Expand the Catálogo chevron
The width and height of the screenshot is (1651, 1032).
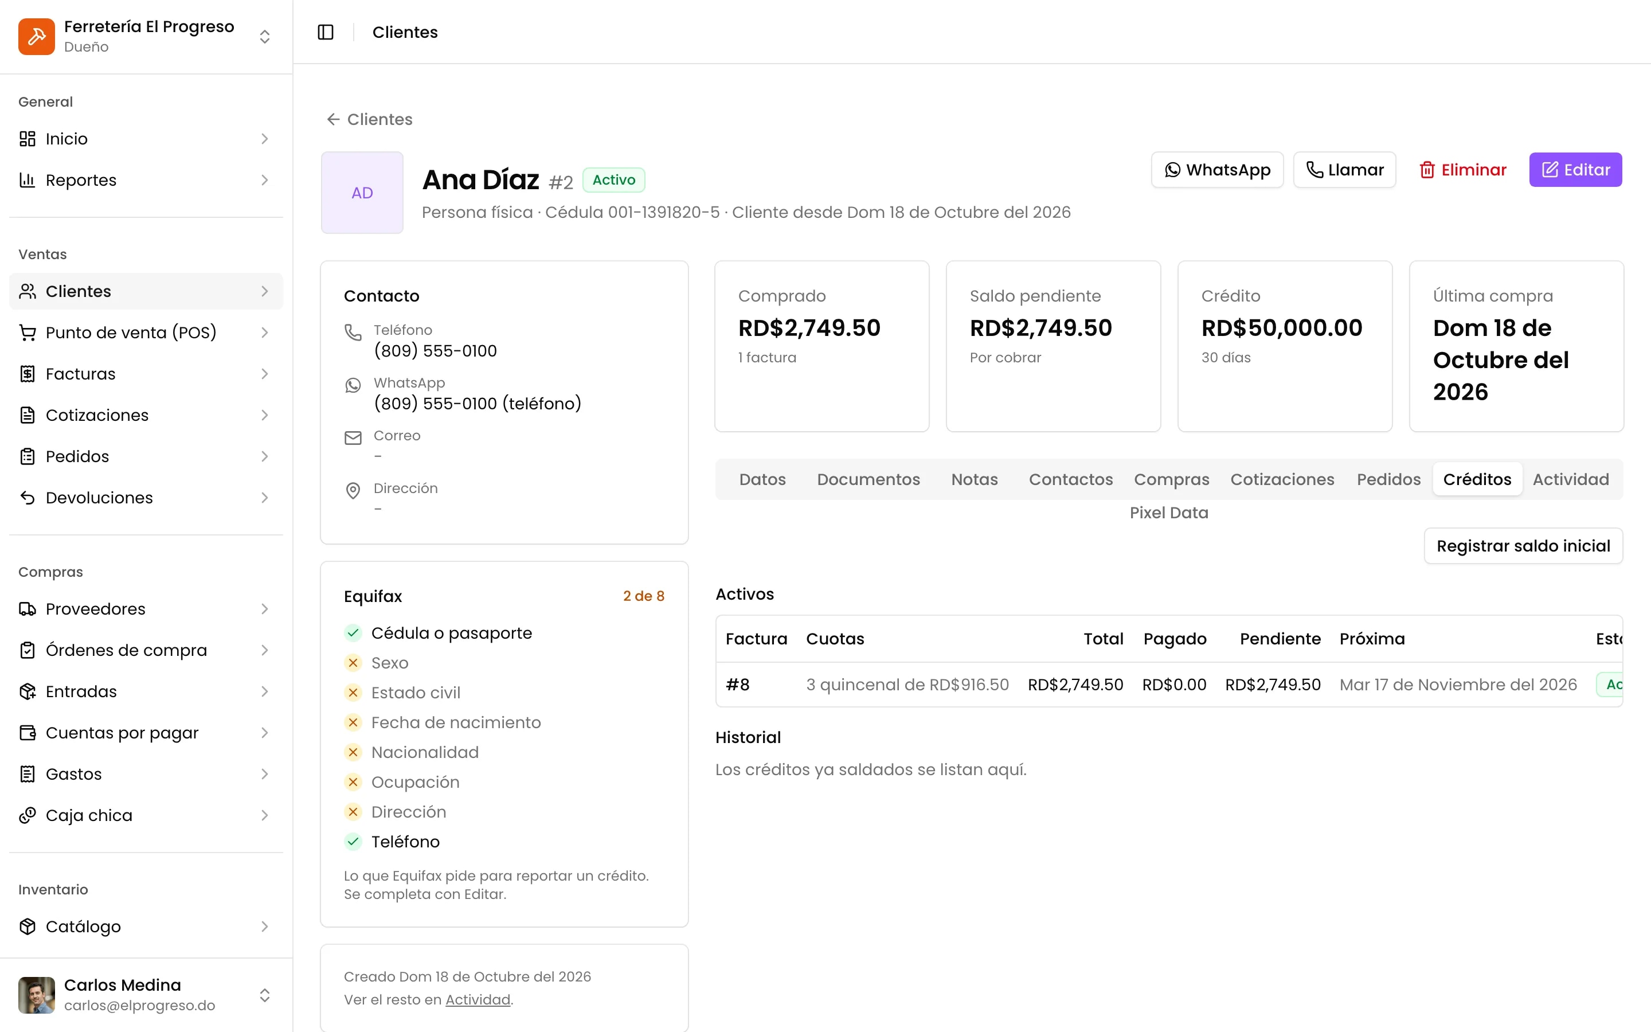click(265, 926)
